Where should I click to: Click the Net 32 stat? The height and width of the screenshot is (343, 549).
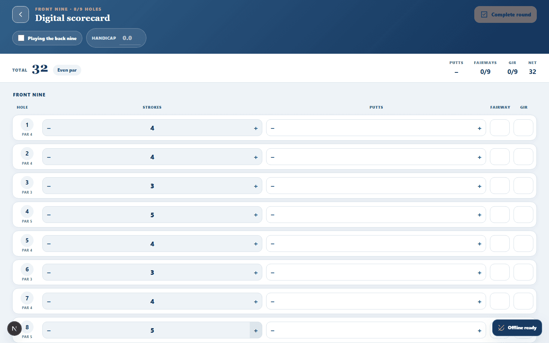(x=533, y=68)
